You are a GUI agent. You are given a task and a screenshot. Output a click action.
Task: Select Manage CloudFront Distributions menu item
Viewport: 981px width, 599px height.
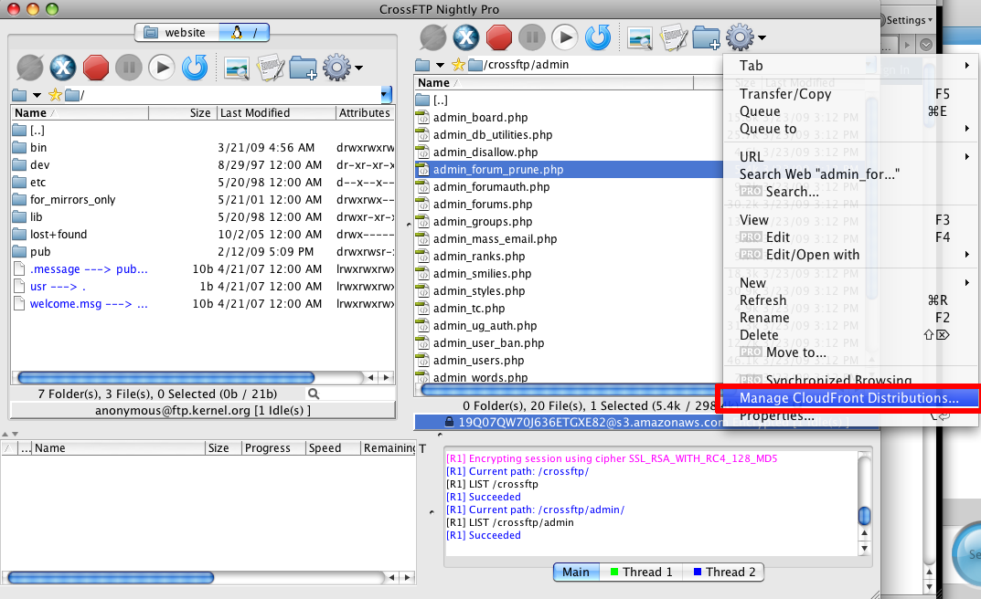click(849, 398)
